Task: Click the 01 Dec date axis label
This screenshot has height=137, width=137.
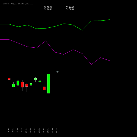Action: pos(57,130)
